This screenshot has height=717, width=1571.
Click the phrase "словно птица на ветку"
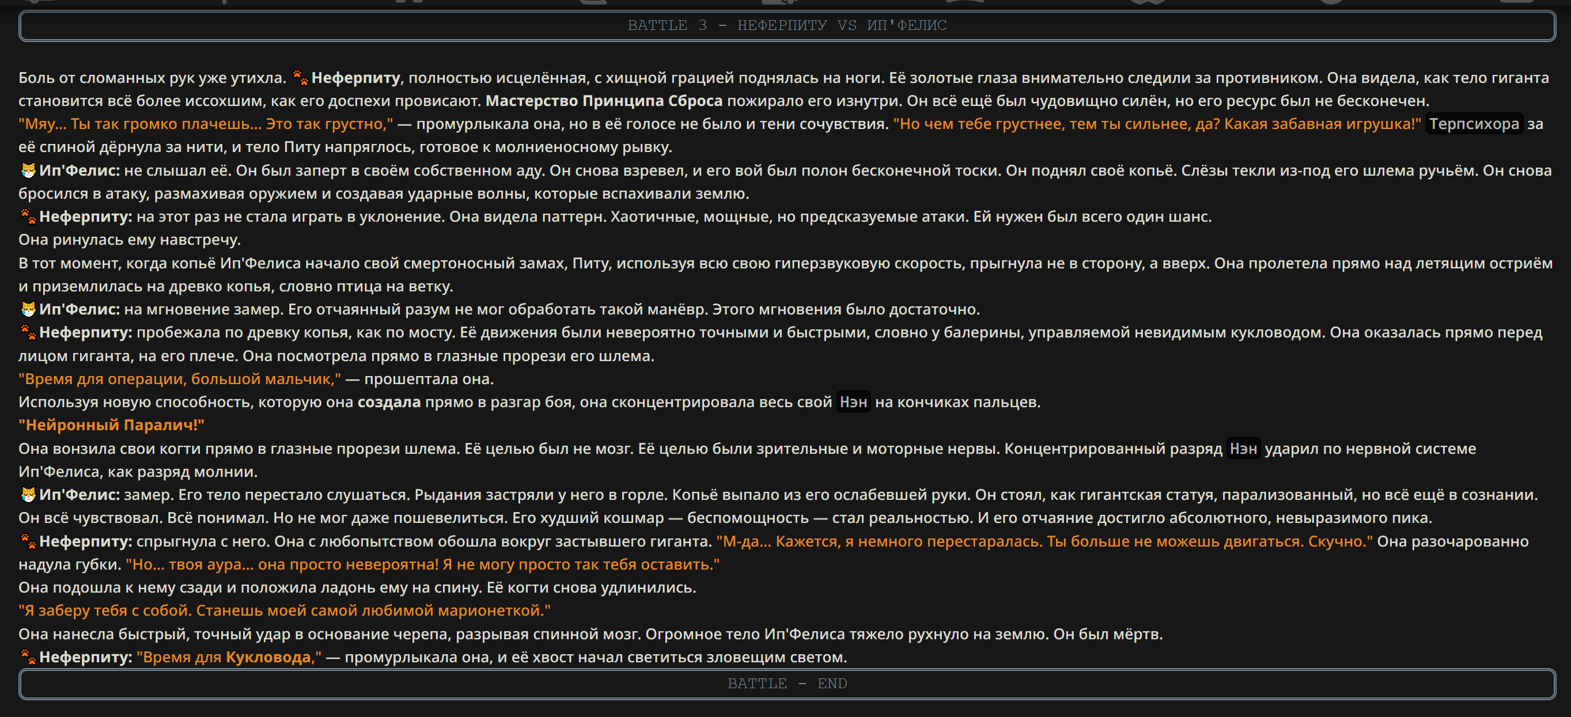pos(365,286)
